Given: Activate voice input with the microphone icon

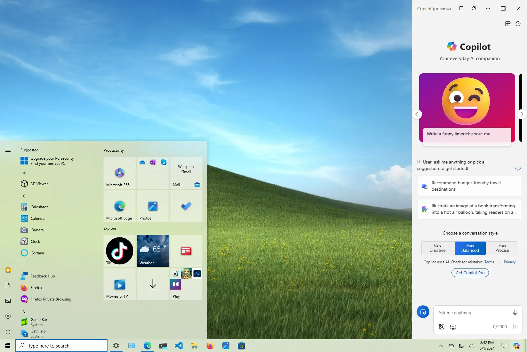Looking at the screenshot, I should point(515,313).
